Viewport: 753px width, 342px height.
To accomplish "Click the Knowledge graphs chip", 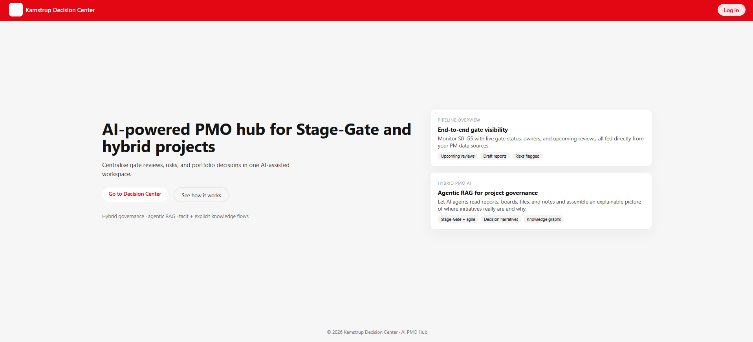I will pyautogui.click(x=544, y=219).
